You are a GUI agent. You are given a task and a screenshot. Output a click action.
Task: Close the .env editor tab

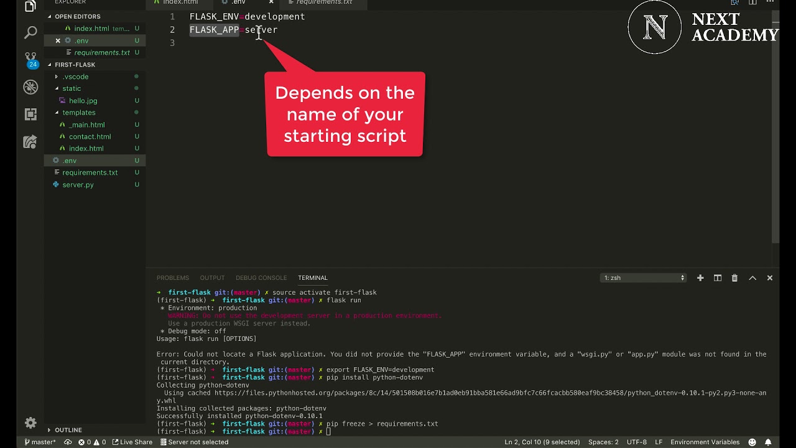point(271,2)
